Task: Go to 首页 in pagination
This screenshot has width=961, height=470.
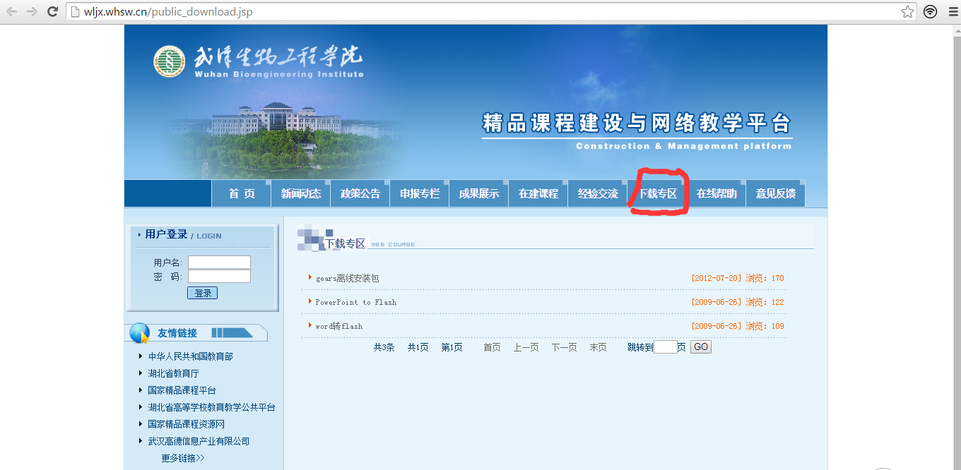Action: click(492, 347)
